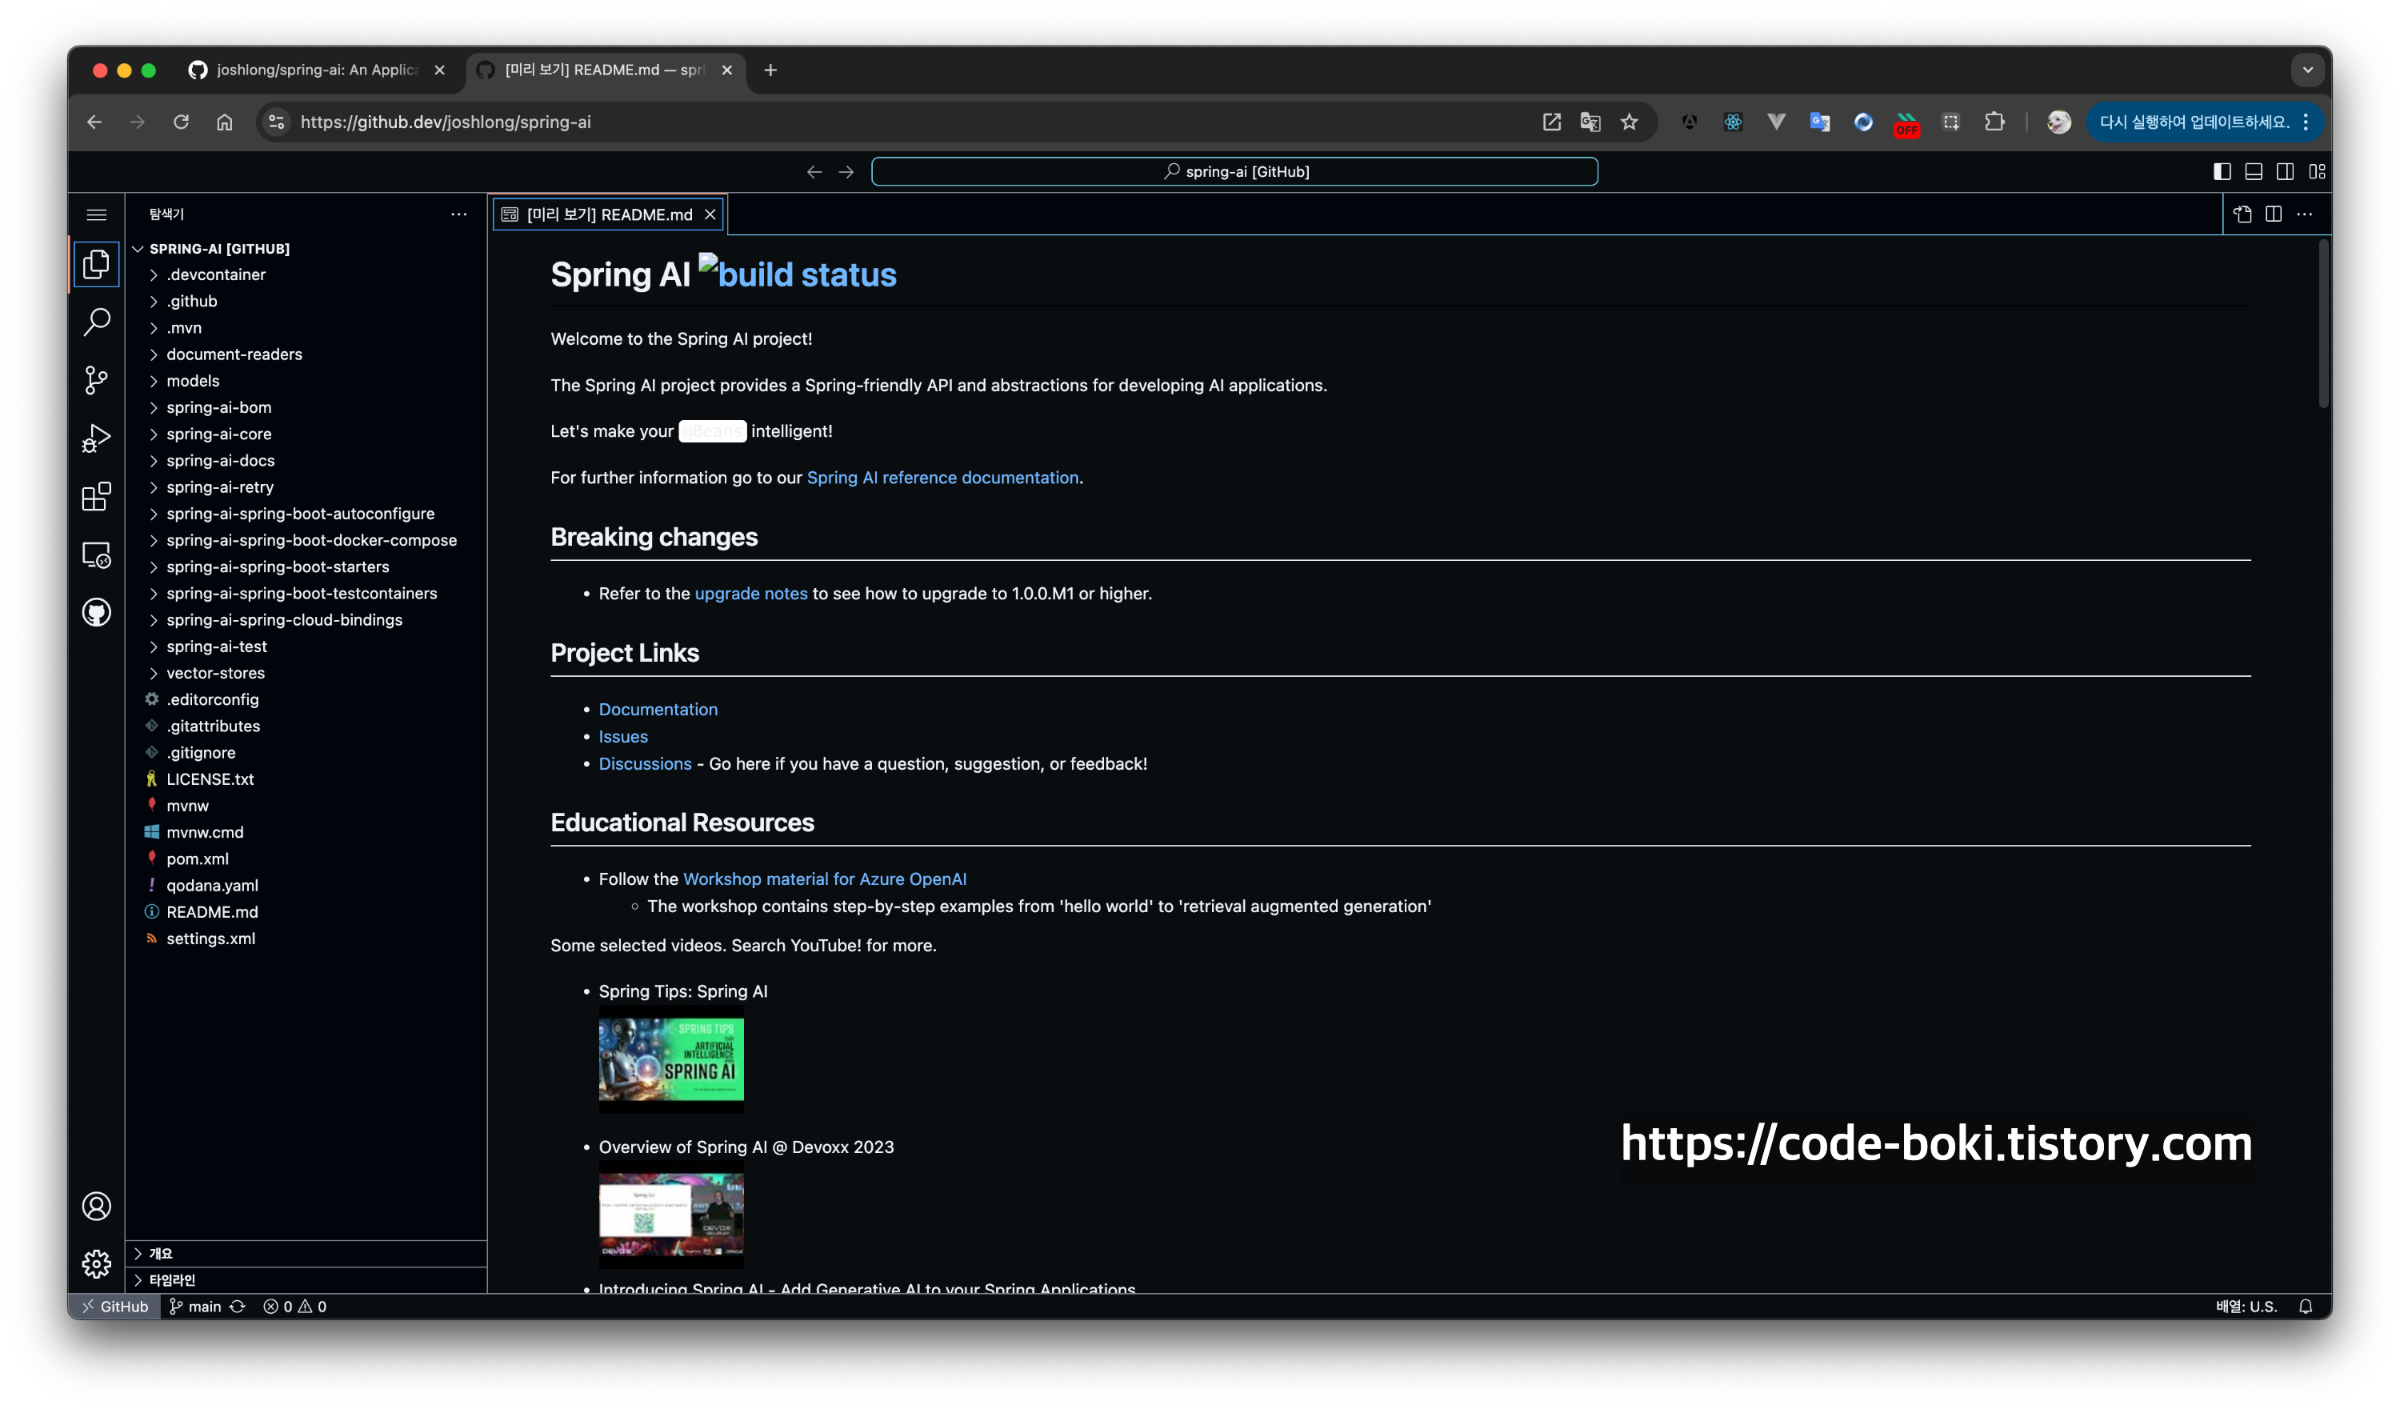The height and width of the screenshot is (1409, 2400).
Task: Toggle the bottom panel layout button
Action: (x=2254, y=171)
